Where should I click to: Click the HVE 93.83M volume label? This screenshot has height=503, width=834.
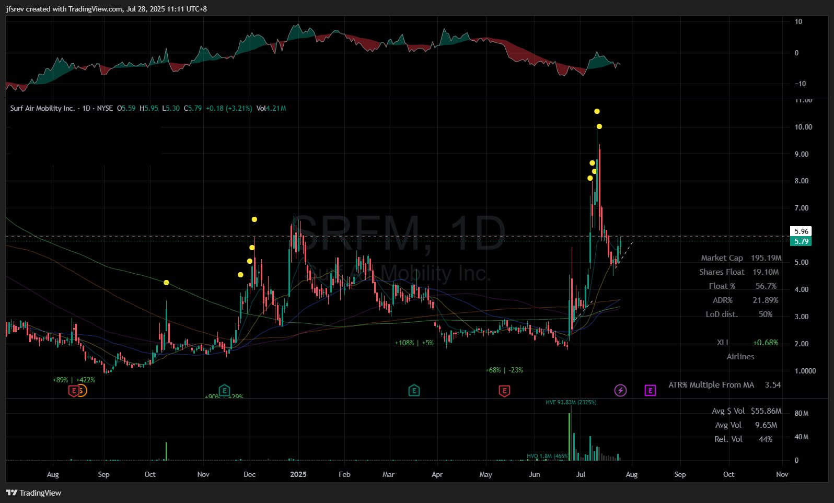[571, 402]
